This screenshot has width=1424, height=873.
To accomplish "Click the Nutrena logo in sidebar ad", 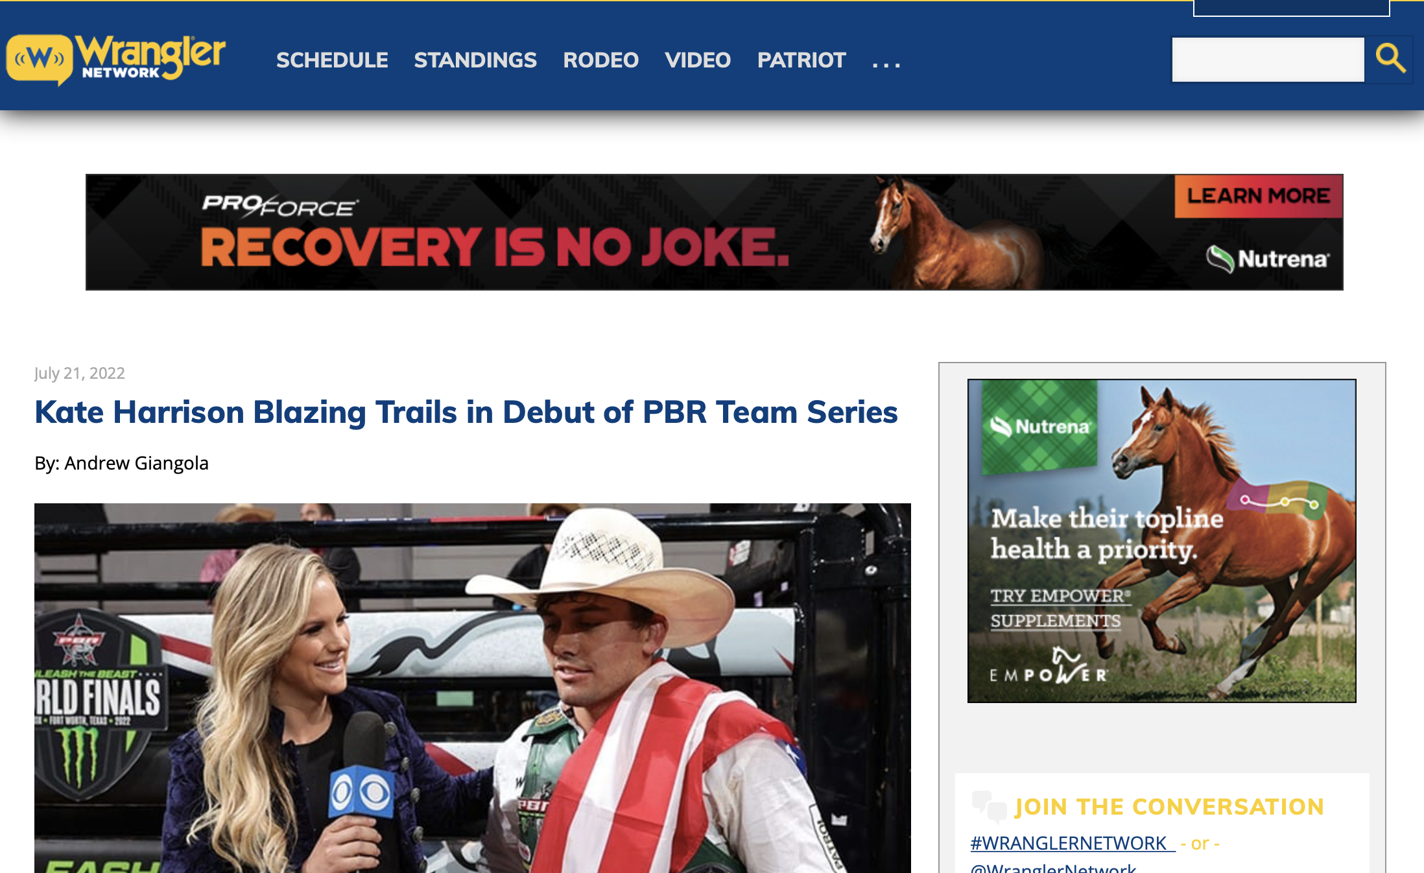I will (x=1039, y=427).
